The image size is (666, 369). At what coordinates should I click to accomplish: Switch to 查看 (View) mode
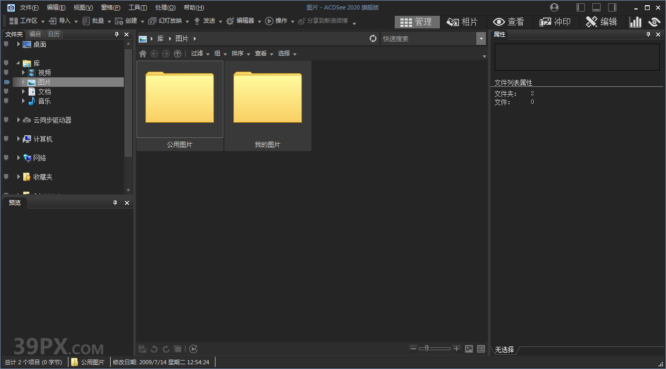508,22
